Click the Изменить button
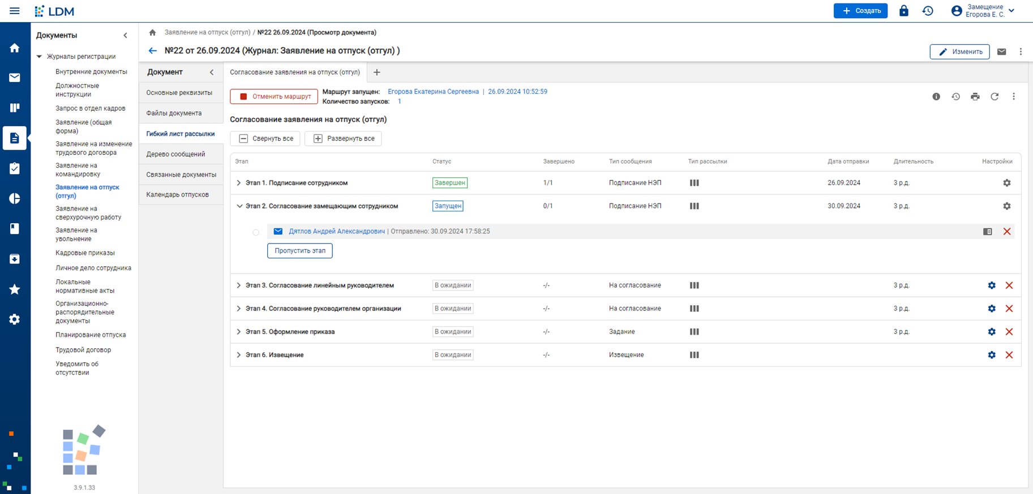1033x494 pixels. coord(960,51)
